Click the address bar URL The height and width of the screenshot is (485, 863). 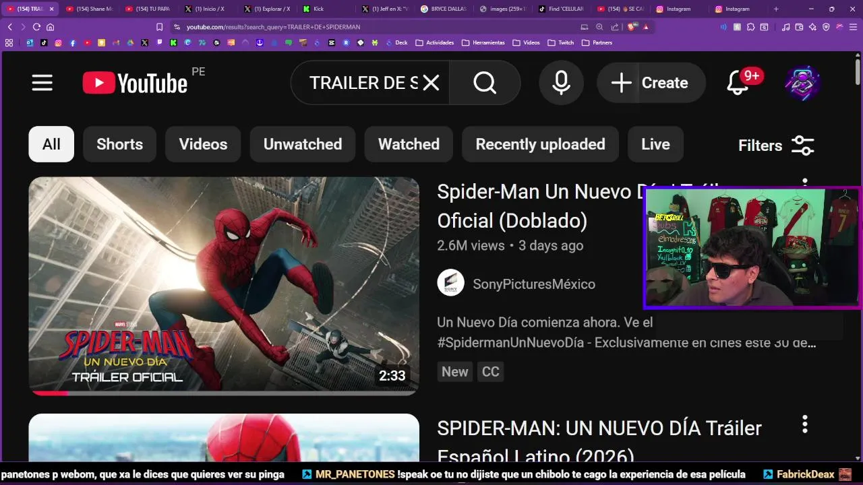coord(273,27)
